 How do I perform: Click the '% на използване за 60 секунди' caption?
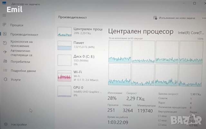click(126, 38)
